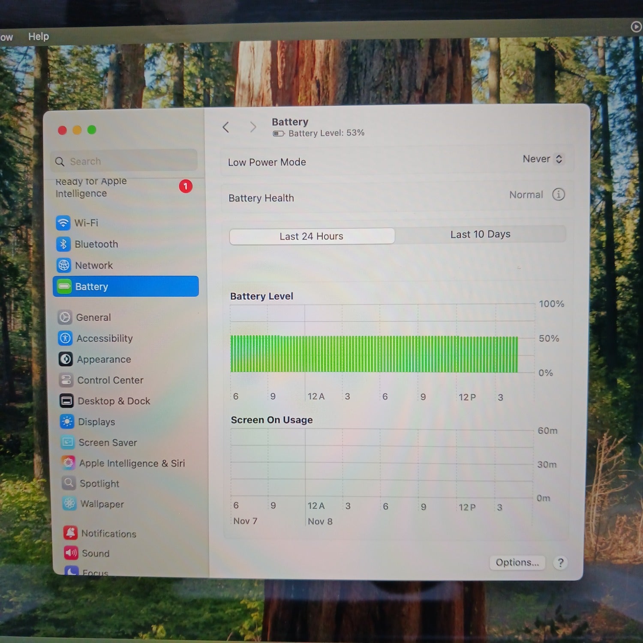Select the Last 24 Hours tab
The width and height of the screenshot is (643, 643).
pos(312,236)
